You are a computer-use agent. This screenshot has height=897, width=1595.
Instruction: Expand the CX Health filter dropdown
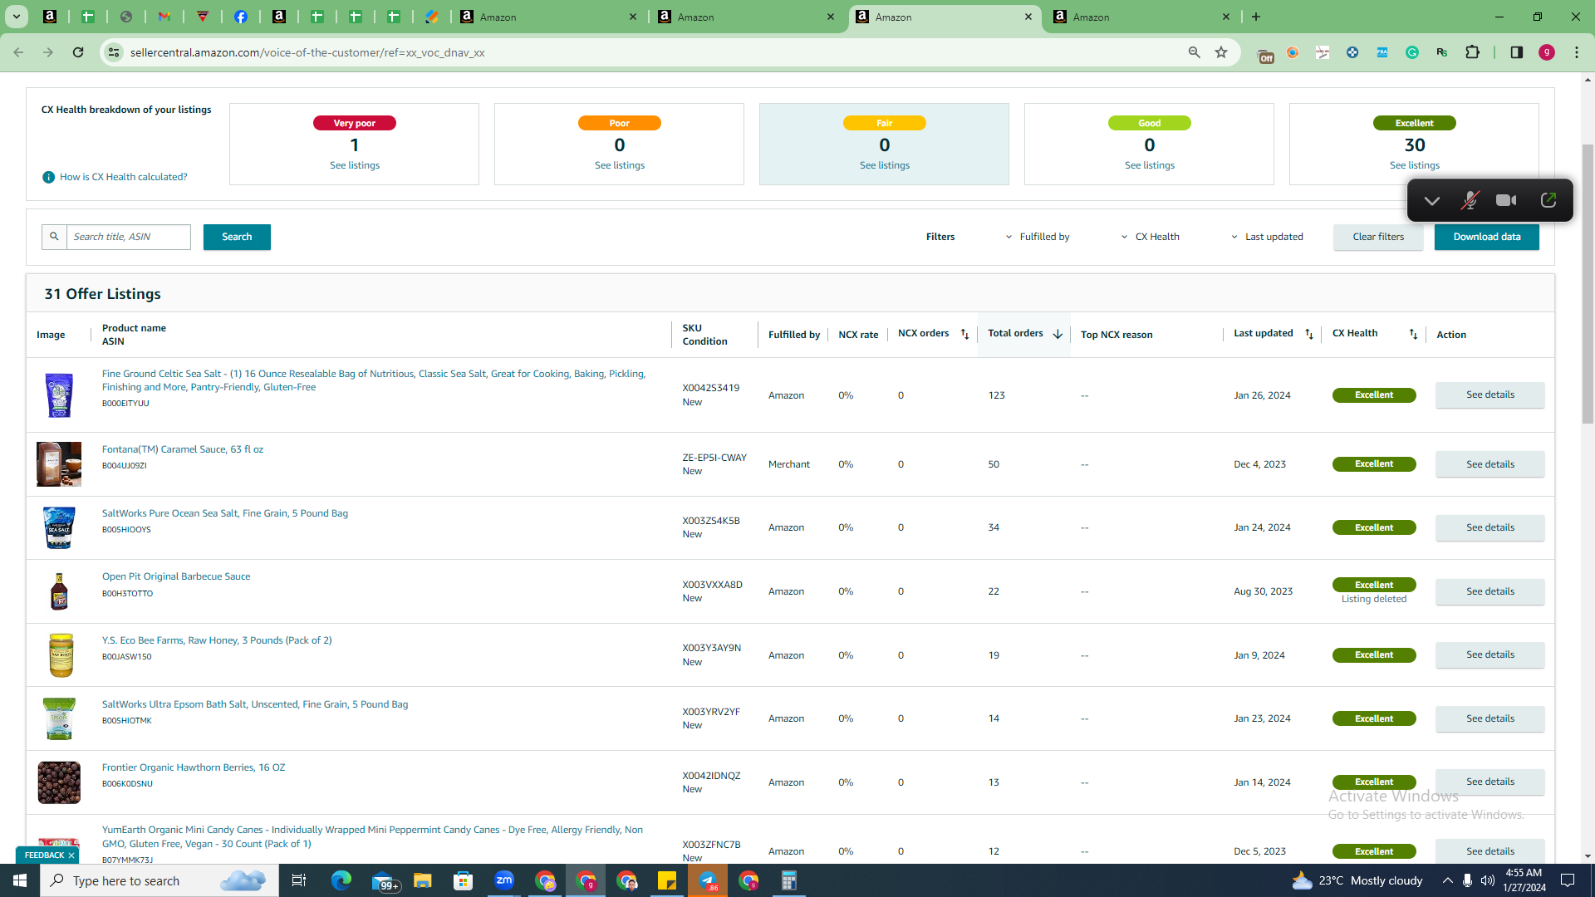1150,237
